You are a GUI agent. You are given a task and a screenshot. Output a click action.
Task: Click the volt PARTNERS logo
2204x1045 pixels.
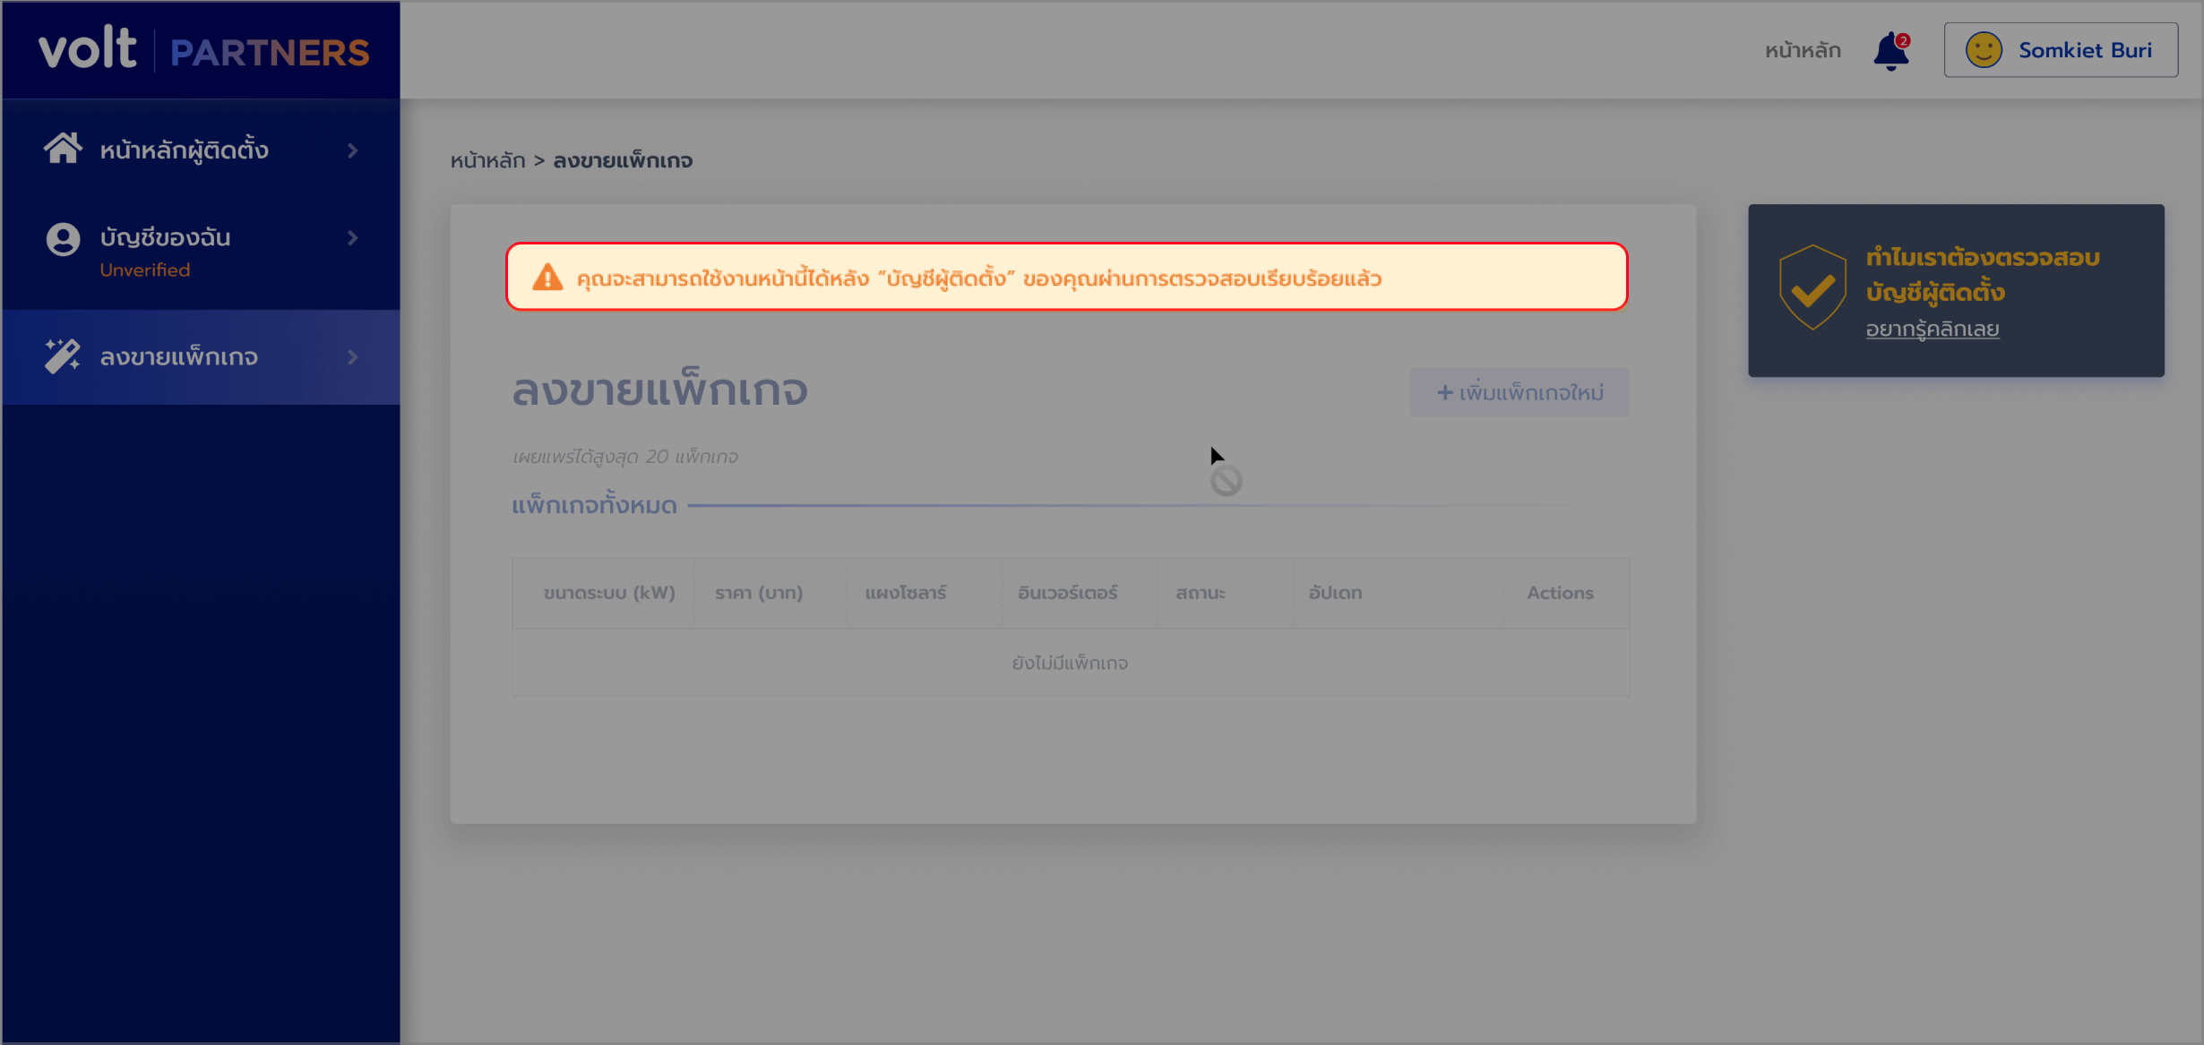[x=203, y=49]
